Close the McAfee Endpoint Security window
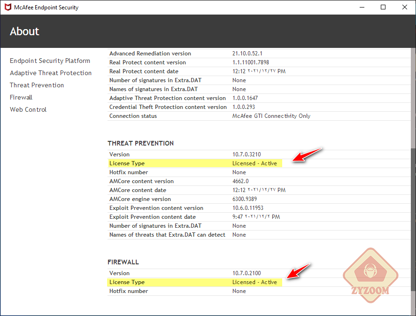This screenshot has height=316, width=416. 405,7
